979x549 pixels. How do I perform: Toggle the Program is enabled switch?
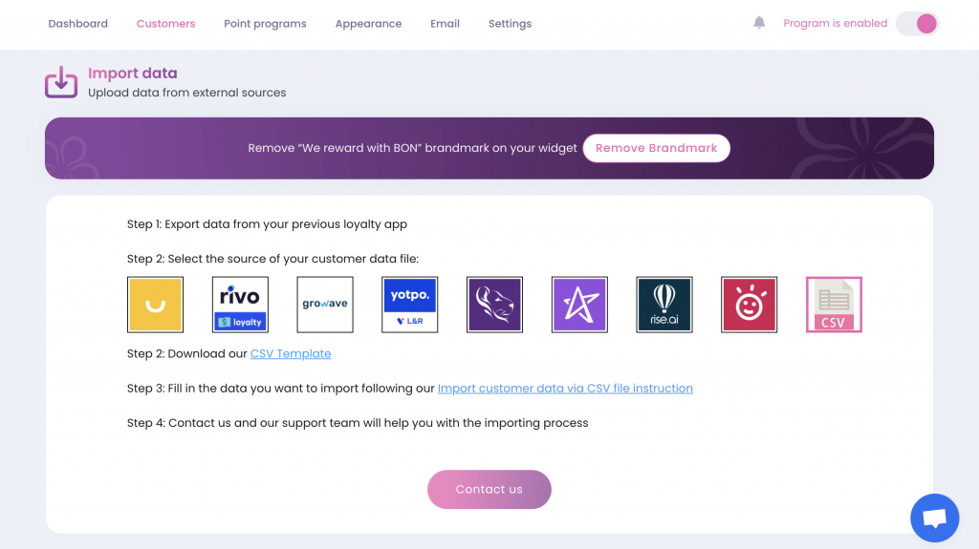click(917, 24)
